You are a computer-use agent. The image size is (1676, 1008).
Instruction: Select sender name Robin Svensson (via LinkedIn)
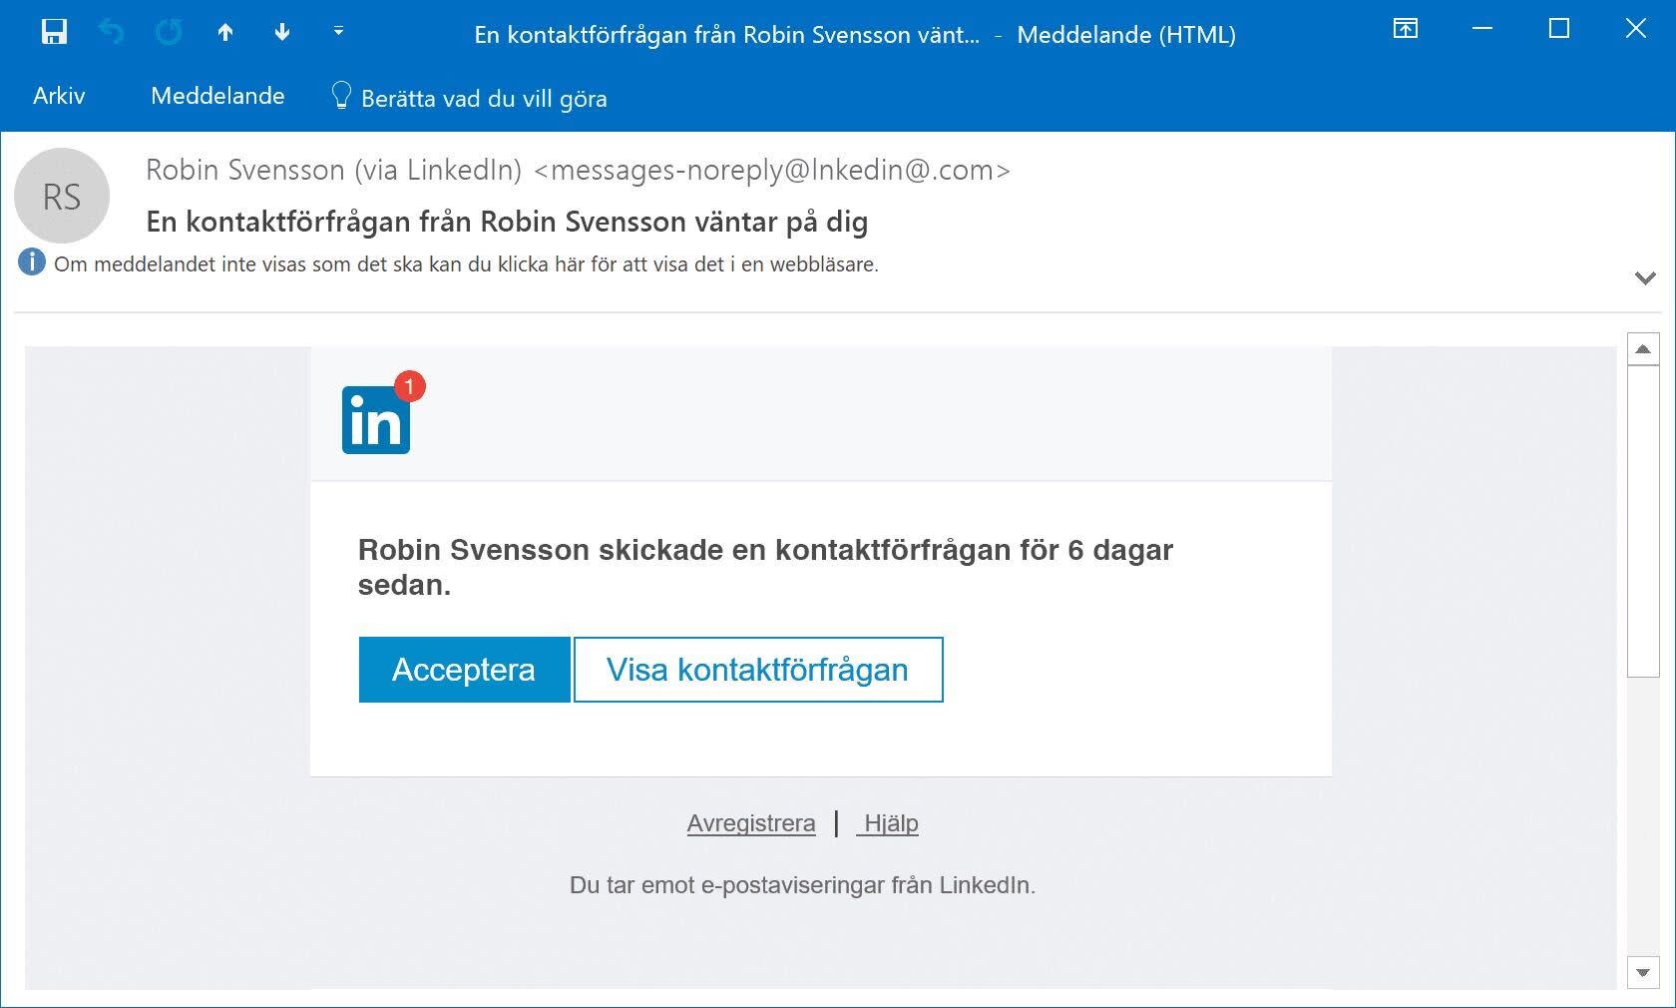tap(334, 170)
